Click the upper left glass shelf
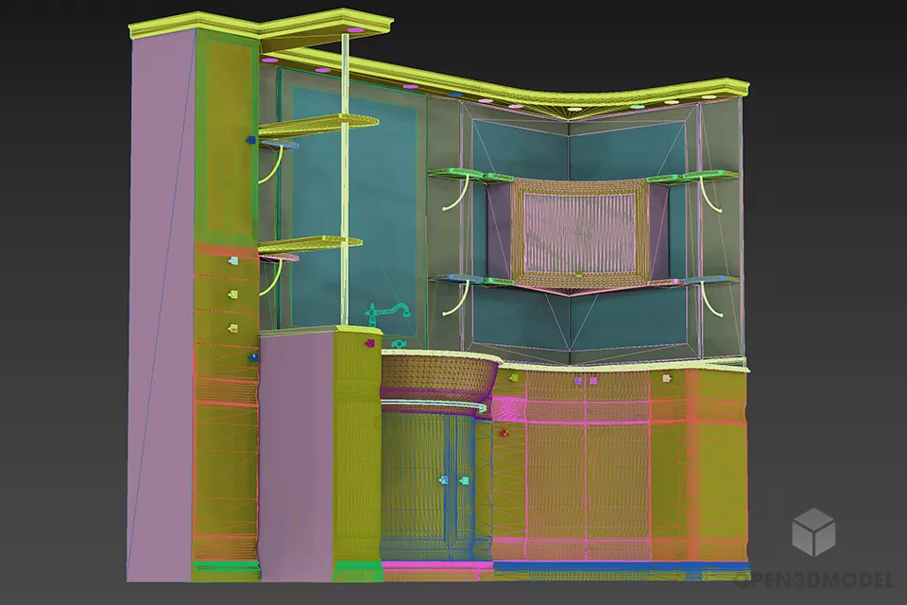This screenshot has width=907, height=605. tap(317, 121)
